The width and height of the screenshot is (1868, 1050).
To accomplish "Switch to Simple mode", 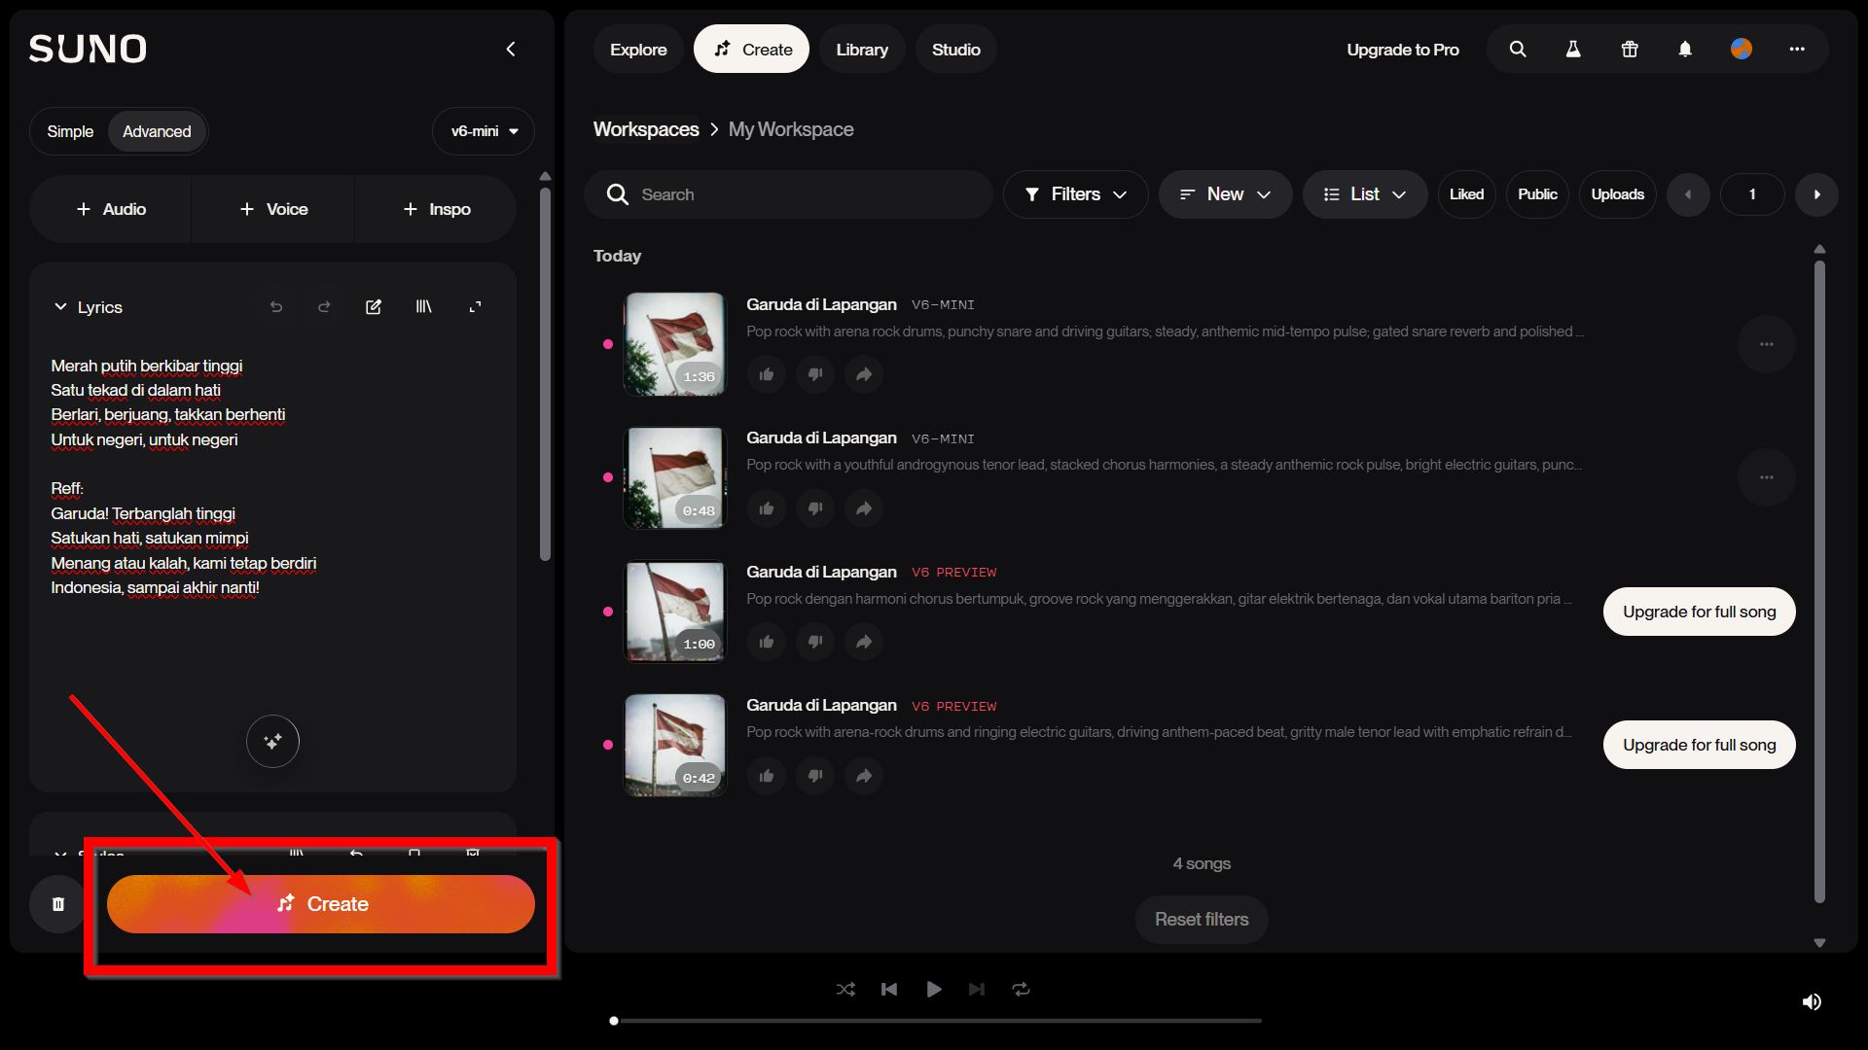I will coord(70,131).
